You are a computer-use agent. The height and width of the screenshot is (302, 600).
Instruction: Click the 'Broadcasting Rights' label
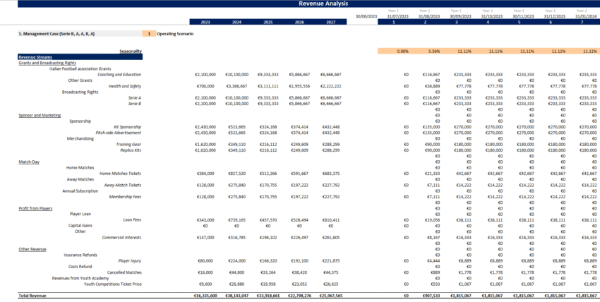80,92
